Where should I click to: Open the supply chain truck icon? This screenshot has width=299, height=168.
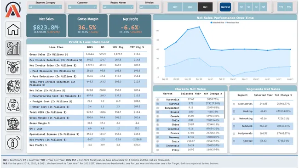13,105
